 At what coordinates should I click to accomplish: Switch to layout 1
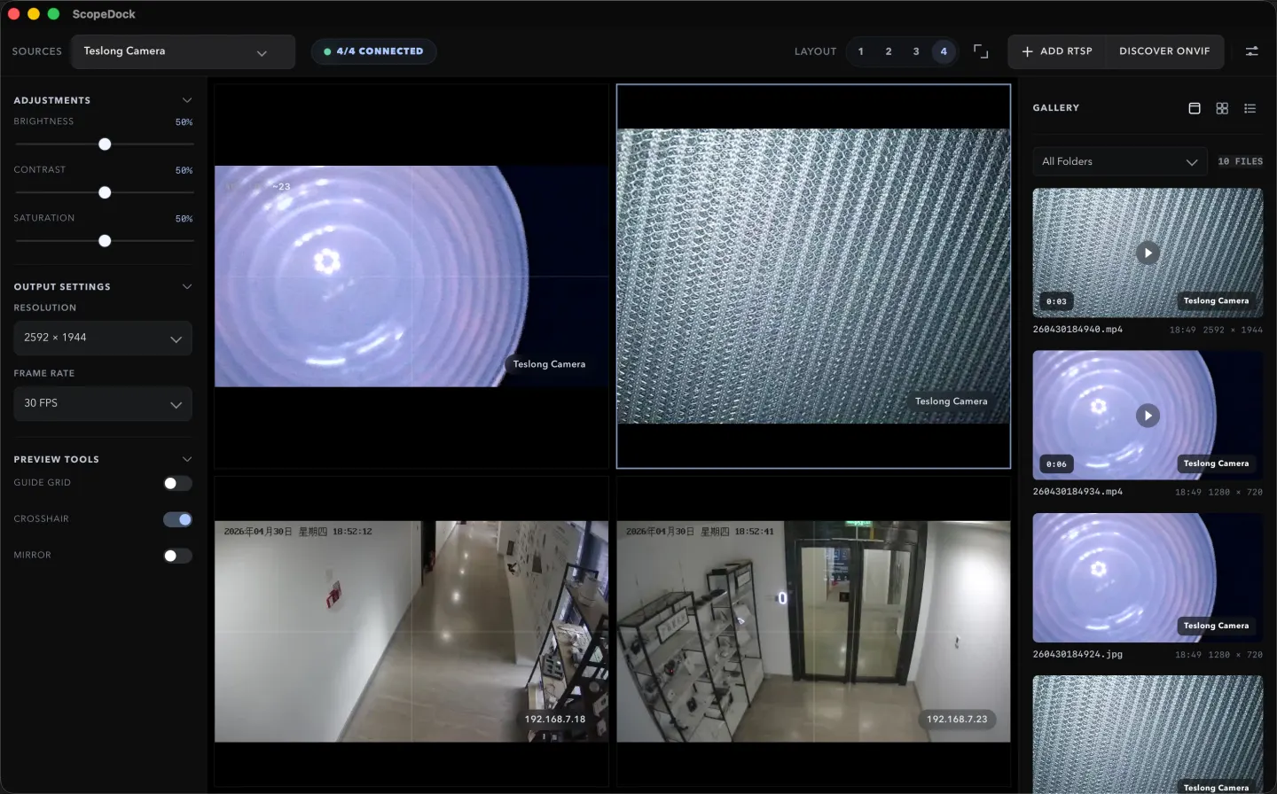pyautogui.click(x=860, y=51)
